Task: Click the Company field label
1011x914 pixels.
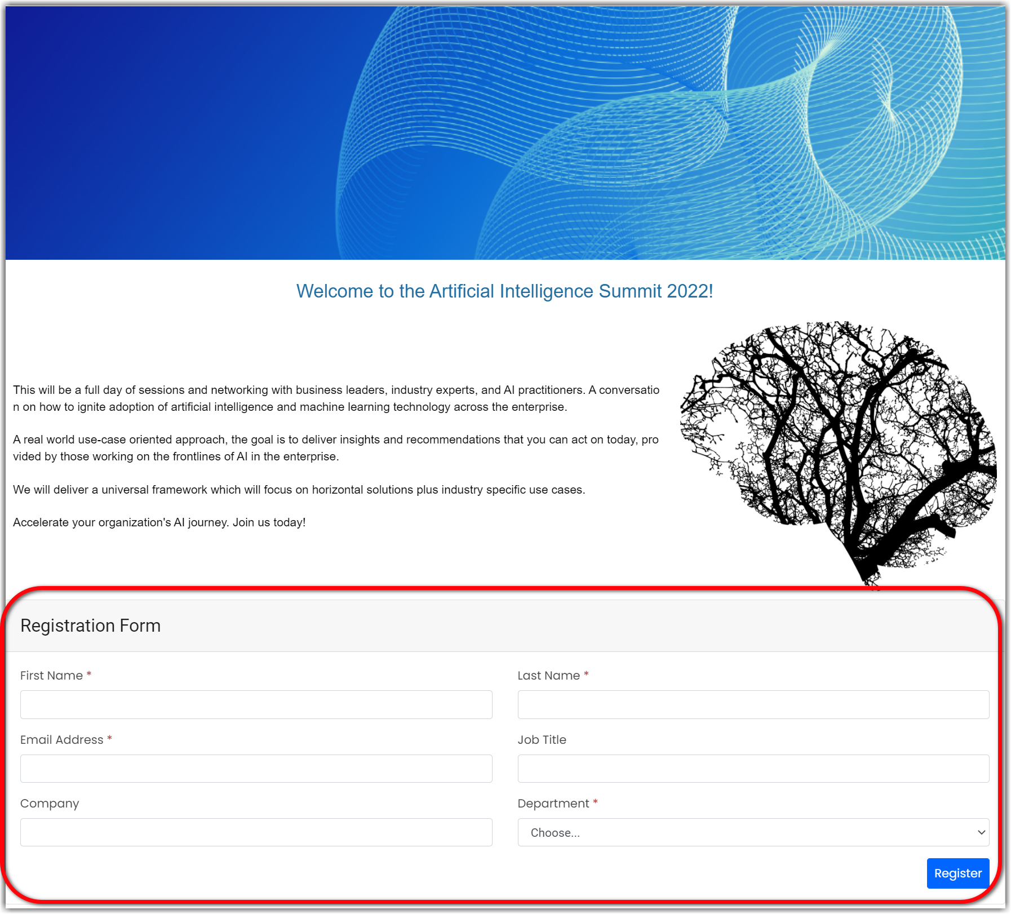Action: pos(50,803)
